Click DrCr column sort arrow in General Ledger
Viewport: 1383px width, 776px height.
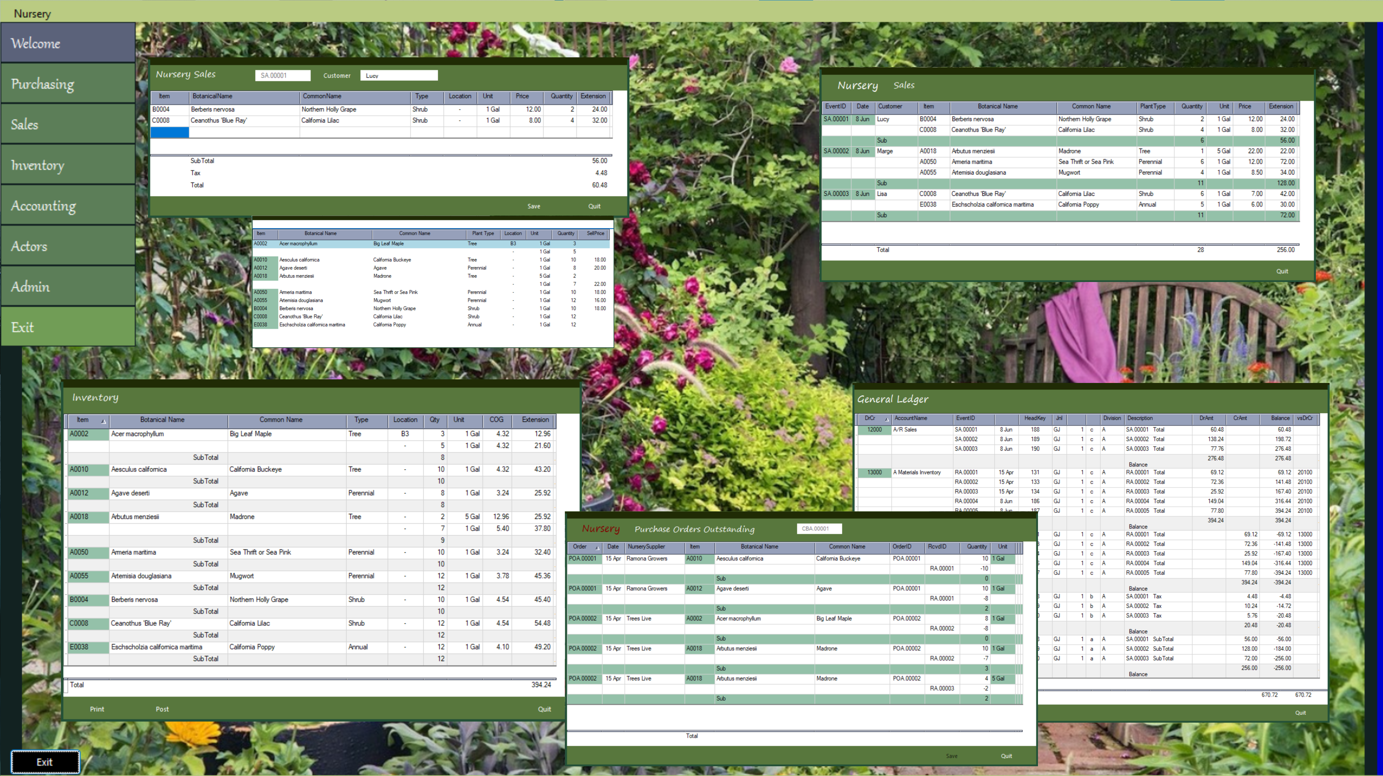(886, 419)
